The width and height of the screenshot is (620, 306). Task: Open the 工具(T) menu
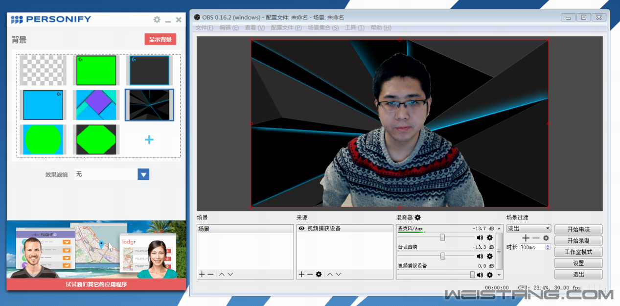[354, 27]
